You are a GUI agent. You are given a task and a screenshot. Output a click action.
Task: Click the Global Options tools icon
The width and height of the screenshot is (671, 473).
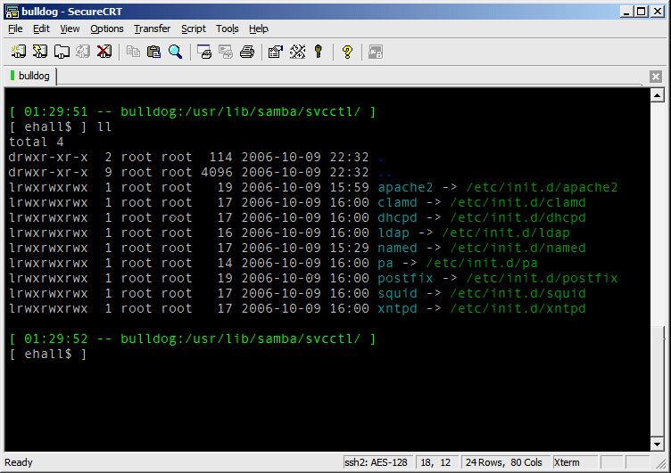(297, 52)
